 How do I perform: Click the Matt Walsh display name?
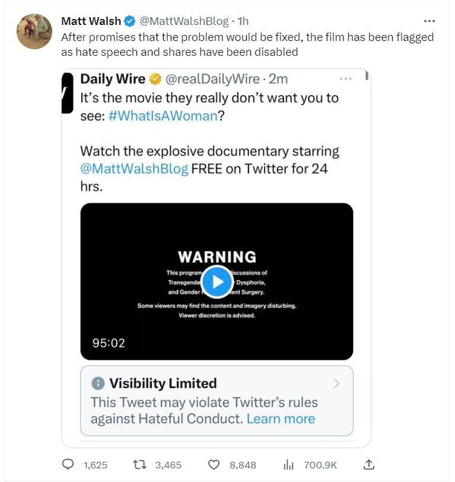tap(90, 21)
